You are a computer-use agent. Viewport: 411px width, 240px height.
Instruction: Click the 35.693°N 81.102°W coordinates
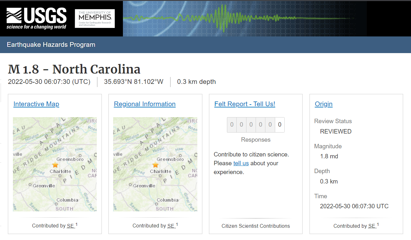[x=134, y=82]
